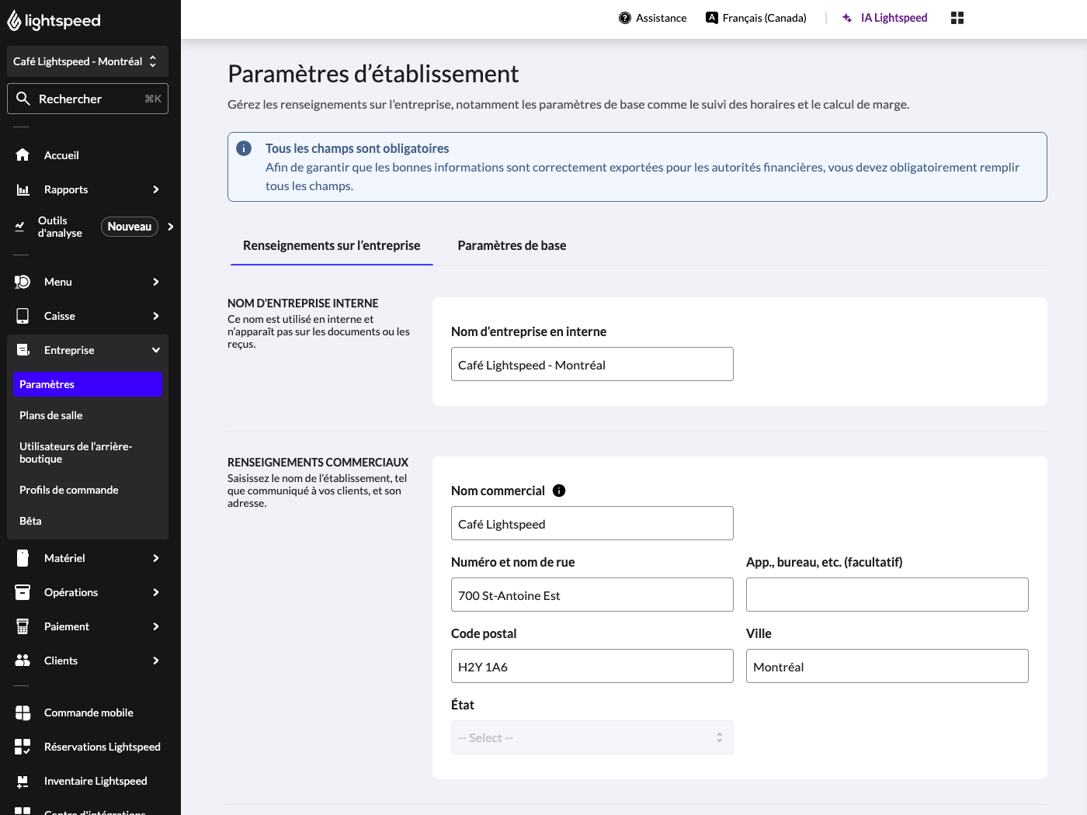Click the Nouveau badge
1087x815 pixels.
(130, 227)
